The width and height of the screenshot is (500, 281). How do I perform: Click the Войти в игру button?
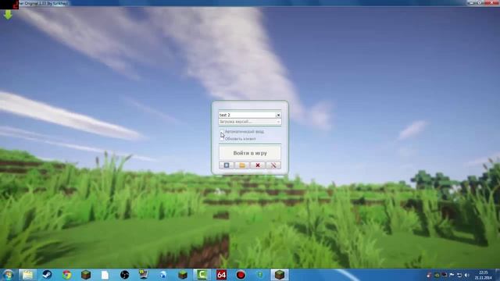[x=250, y=153]
